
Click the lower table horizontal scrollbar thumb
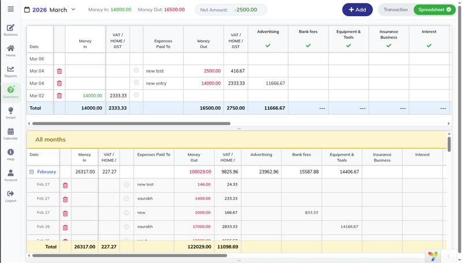click(129, 256)
